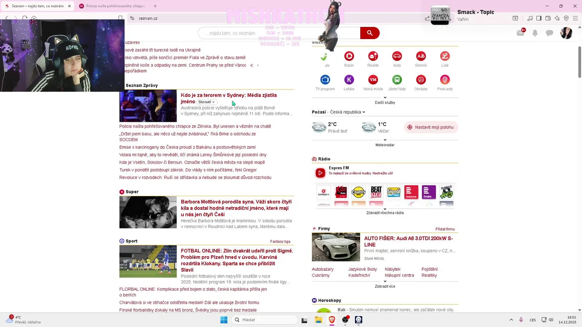Open the notifications bell
This screenshot has width=582, height=327.
[535, 33]
